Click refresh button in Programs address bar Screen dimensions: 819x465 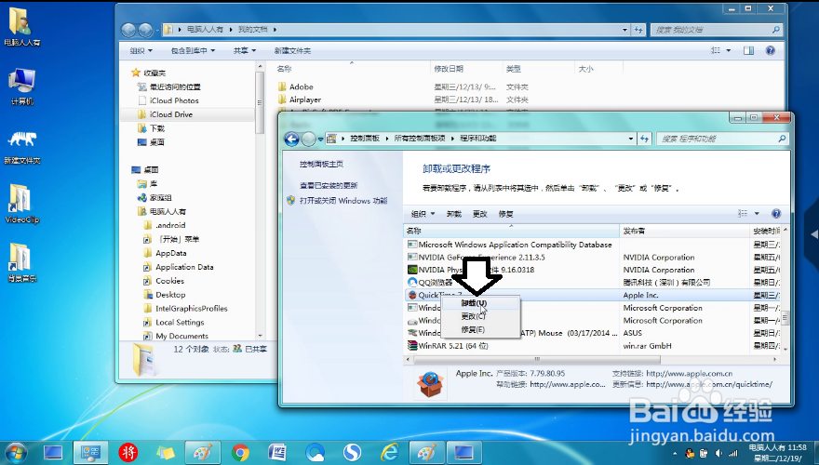(x=644, y=139)
